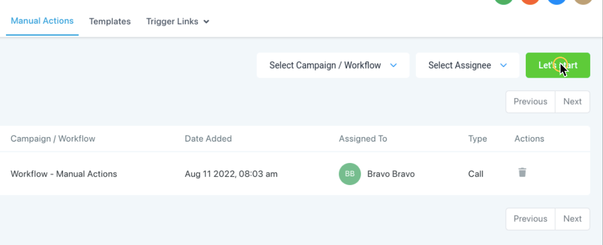Click the Assigned To column header
This screenshot has width=603, height=245.
coord(362,139)
